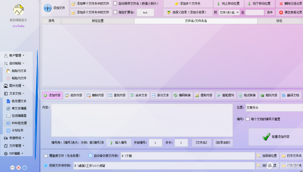Click 选择父目录（添加子目录） button
This screenshot has width=303, height=172.
pos(188,12)
